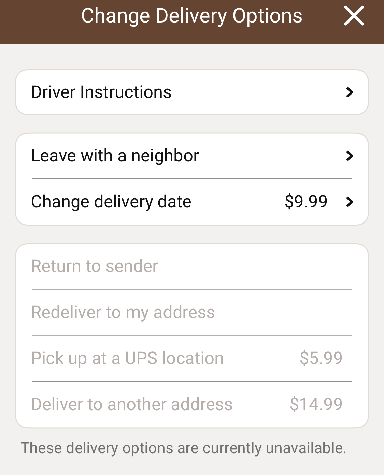384x475 pixels.
Task: Choose Pick up at a UPS location
Action: [127, 358]
